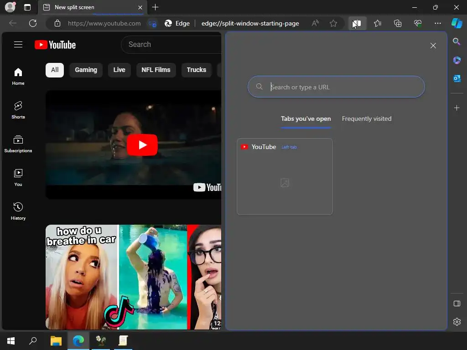Open the flower app taskbar icon

coord(101,340)
